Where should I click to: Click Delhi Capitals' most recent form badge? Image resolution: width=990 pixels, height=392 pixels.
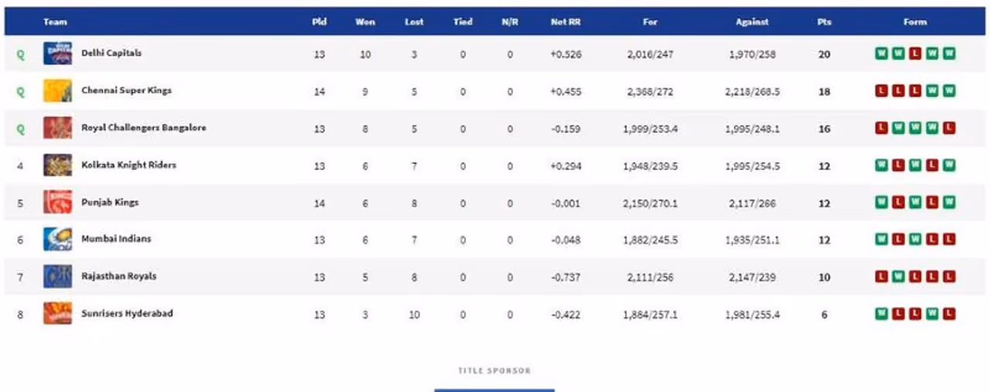pos(949,54)
